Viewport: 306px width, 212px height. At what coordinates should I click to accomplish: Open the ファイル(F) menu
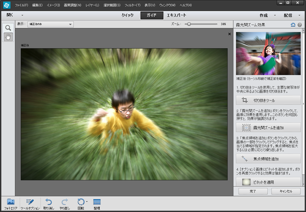tap(21, 5)
